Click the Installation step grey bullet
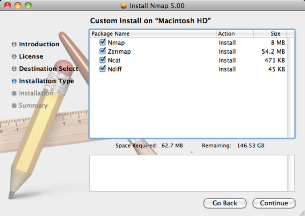Image resolution: width=305 pixels, height=216 pixels. [14, 93]
